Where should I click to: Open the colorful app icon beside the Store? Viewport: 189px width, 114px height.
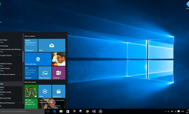tap(74, 111)
